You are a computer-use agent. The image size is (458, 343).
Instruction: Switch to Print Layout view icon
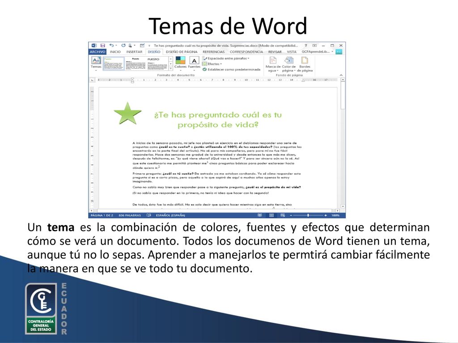[271, 215]
